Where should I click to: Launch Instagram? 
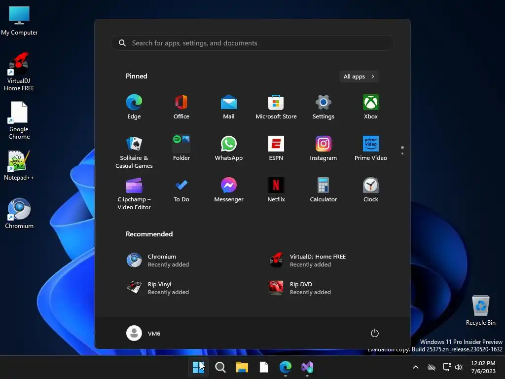[x=324, y=148]
